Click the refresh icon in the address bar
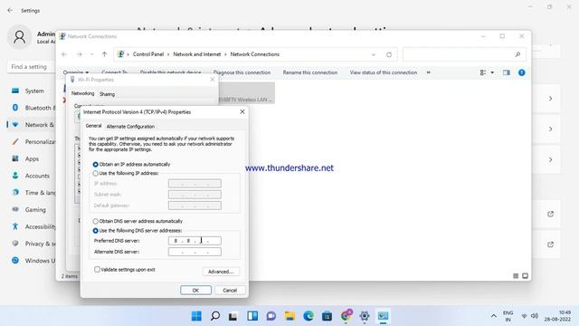Screen dimensions: 579x326 (389, 54)
